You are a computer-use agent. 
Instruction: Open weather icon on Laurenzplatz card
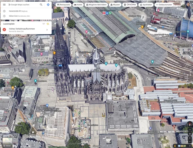(x=48, y=24)
